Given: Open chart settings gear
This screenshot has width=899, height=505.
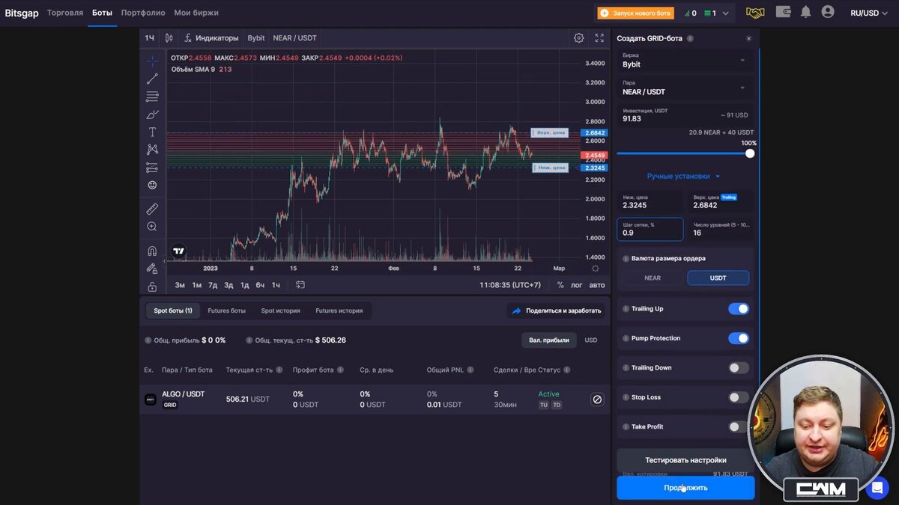Looking at the screenshot, I should [578, 38].
